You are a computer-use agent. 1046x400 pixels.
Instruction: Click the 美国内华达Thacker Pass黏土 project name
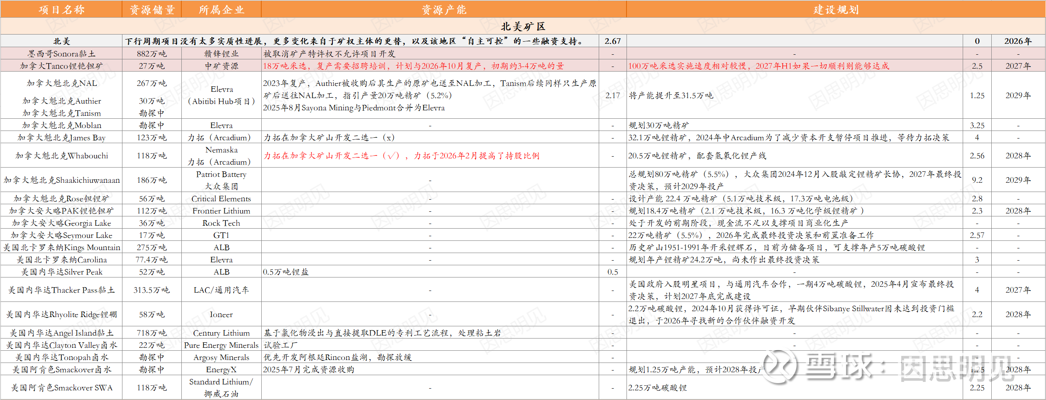tap(61, 290)
